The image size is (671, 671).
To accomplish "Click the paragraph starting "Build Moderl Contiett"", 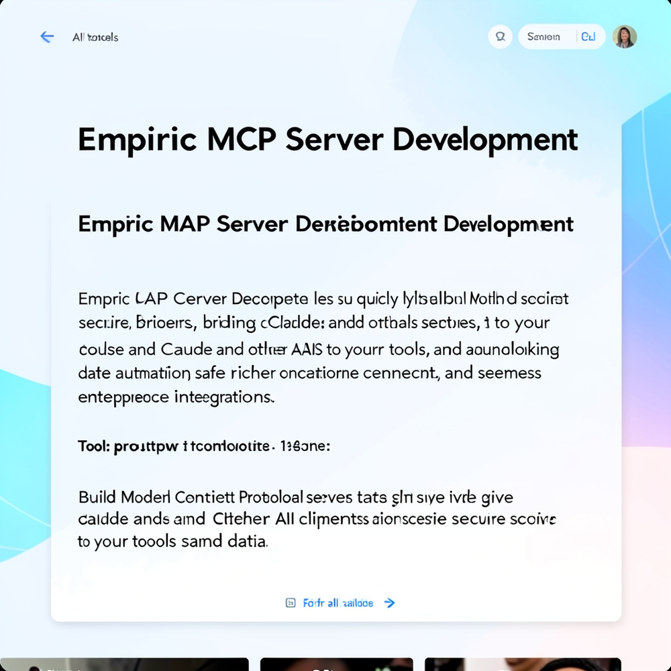I will pyautogui.click(x=317, y=519).
